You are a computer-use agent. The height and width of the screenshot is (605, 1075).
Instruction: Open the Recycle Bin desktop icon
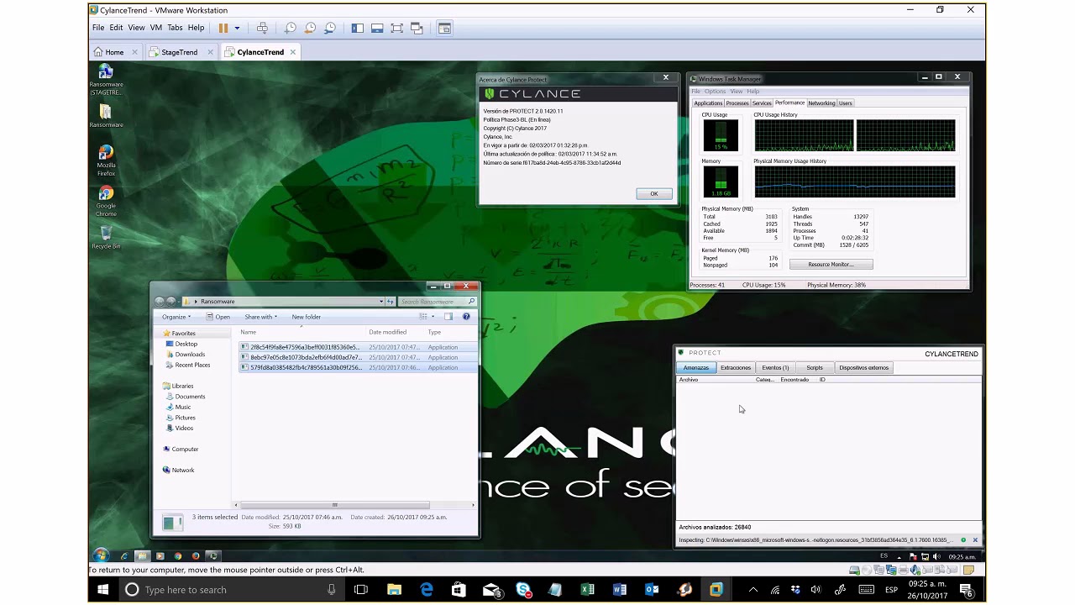coord(106,238)
